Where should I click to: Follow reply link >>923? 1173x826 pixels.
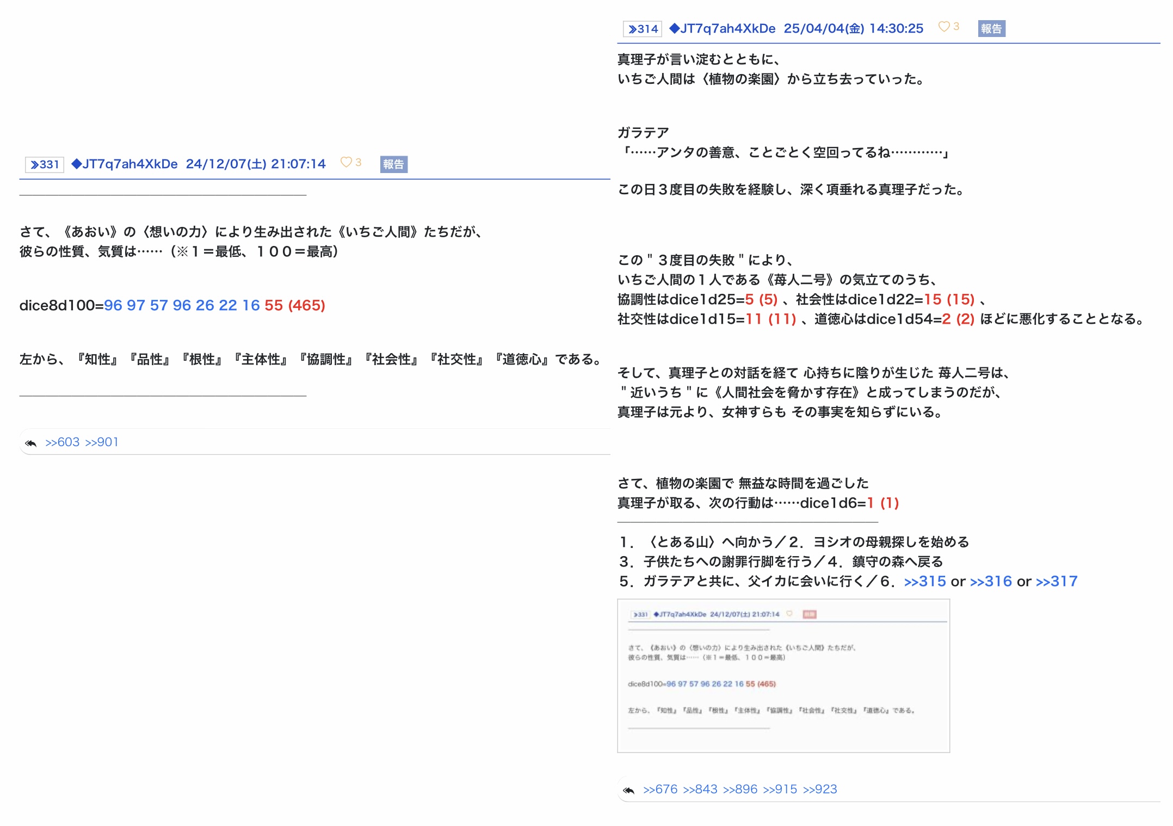(820, 790)
